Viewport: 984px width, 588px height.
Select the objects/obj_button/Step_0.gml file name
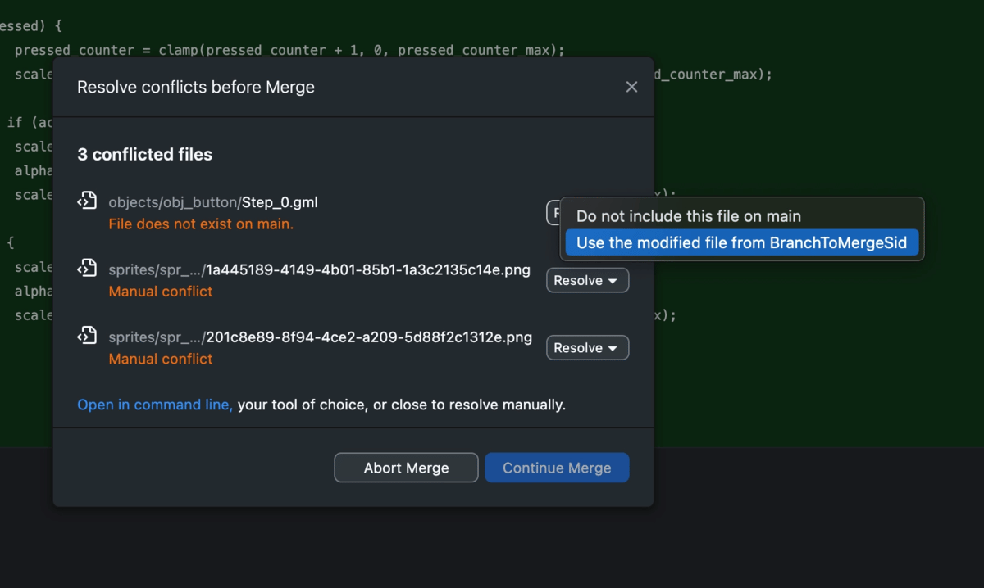point(213,202)
